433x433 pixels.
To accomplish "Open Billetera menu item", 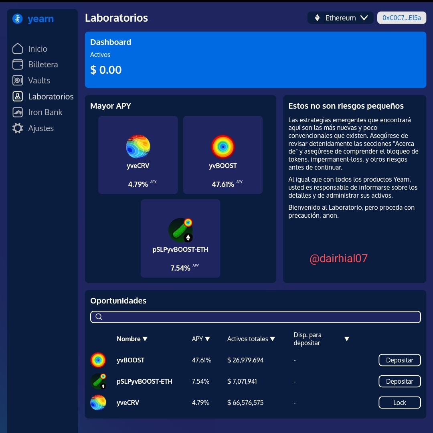I will pos(43,65).
